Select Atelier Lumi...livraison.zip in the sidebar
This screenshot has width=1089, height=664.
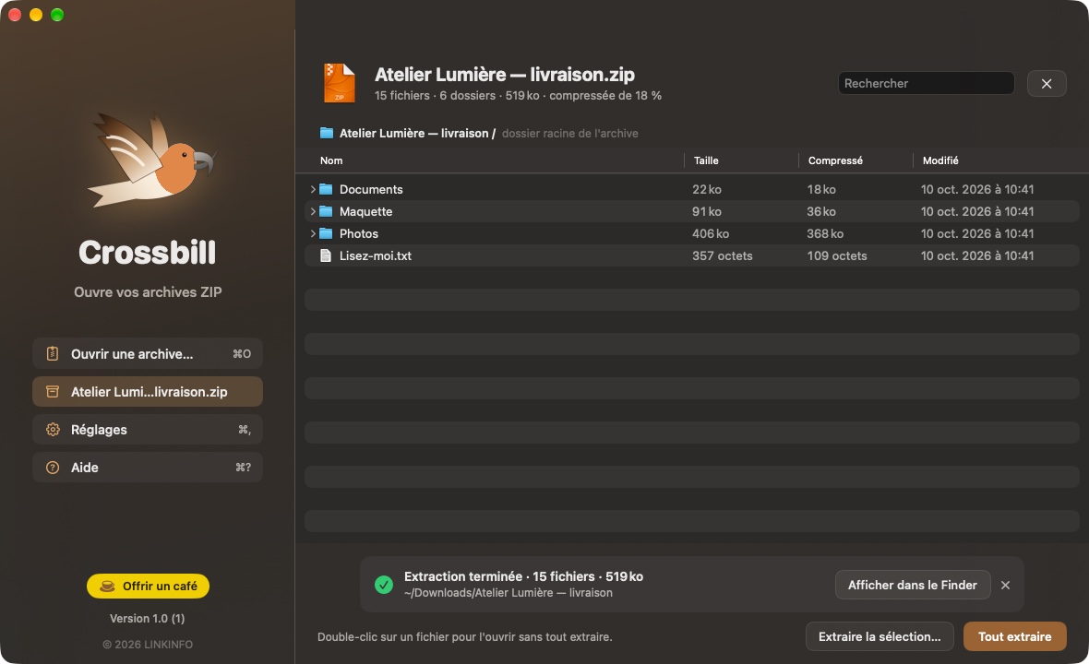148,391
